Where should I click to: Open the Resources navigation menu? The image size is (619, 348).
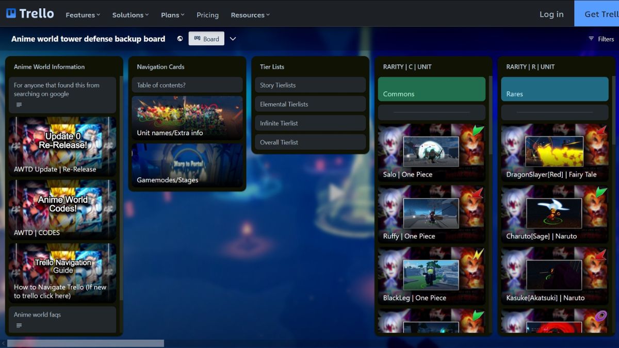tap(250, 15)
